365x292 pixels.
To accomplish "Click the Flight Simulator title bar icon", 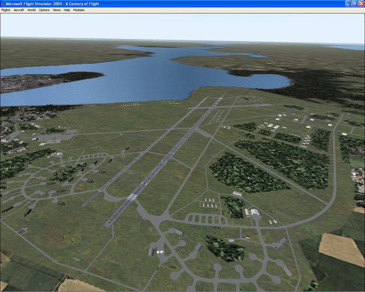I will 3,4.
